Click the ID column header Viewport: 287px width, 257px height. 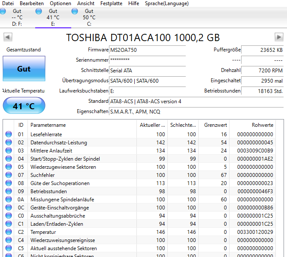[x=21, y=125]
